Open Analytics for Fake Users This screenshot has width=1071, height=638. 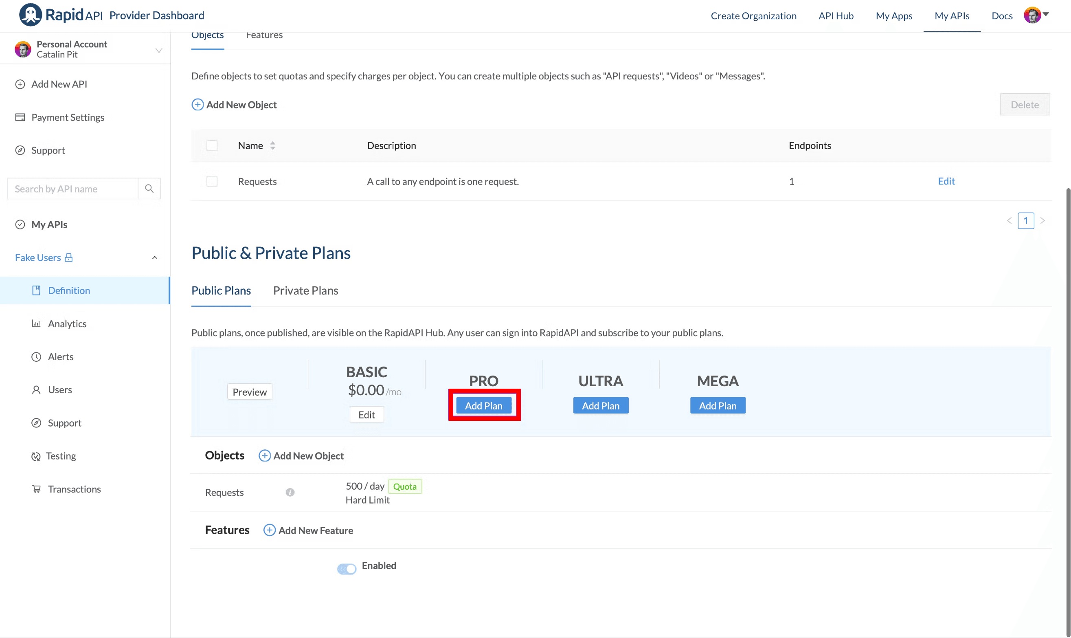click(67, 323)
